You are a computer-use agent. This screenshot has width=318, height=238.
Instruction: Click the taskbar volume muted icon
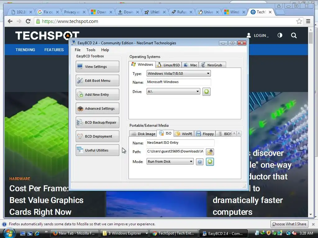294,233
